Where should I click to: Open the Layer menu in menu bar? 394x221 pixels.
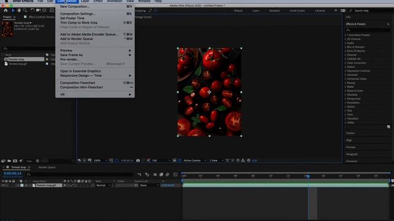[x=85, y=1]
